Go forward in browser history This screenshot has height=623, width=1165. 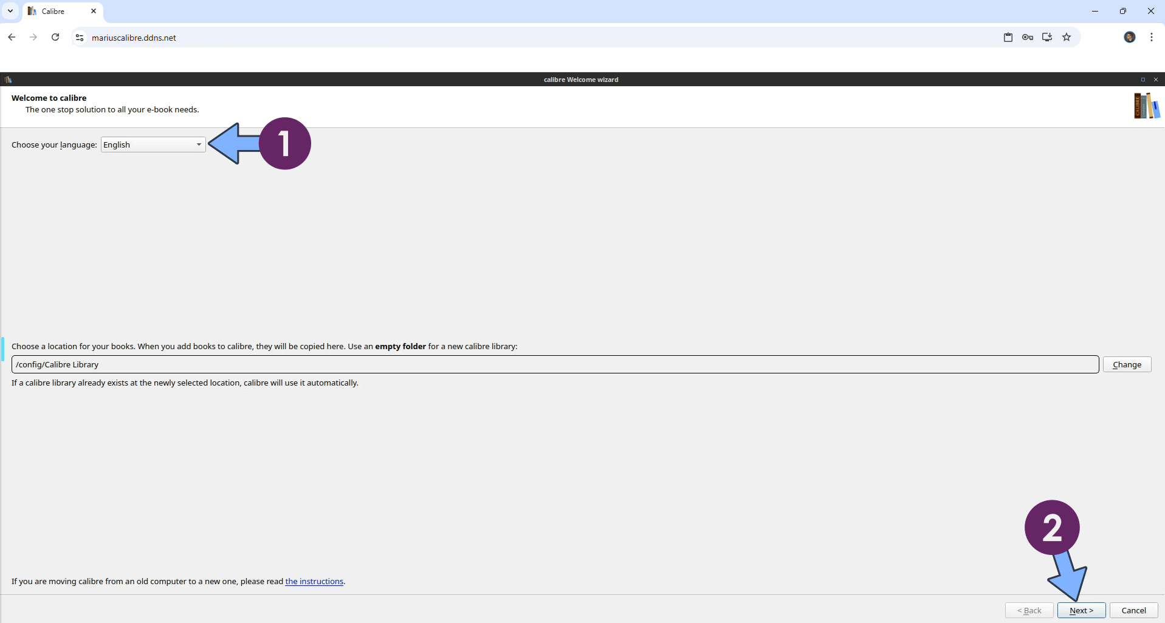pyautogui.click(x=33, y=37)
